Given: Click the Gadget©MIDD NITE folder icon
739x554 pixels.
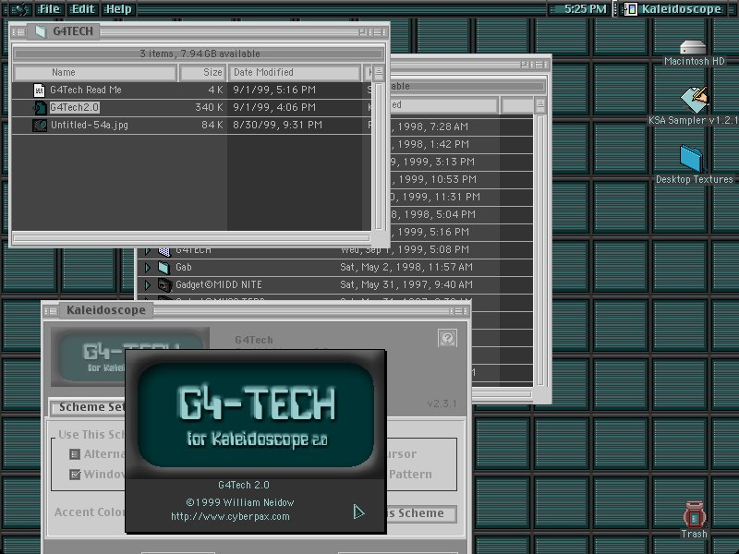Looking at the screenshot, I should pos(164,285).
